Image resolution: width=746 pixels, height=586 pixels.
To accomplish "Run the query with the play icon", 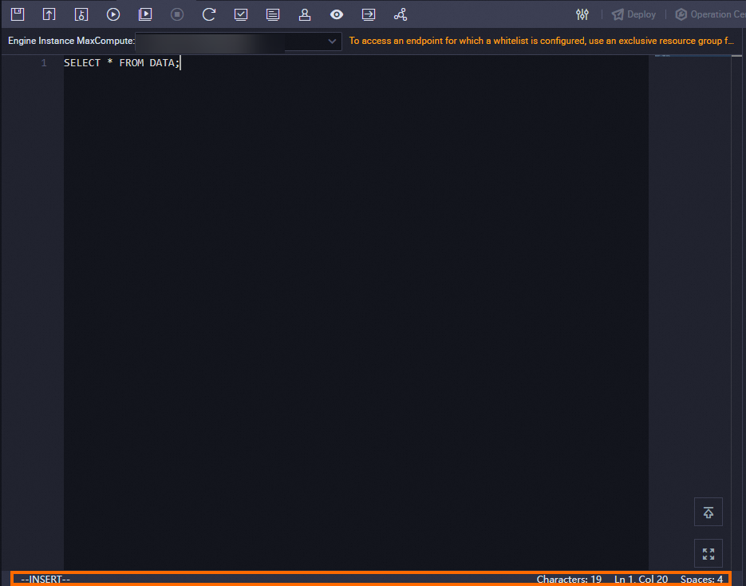I will (x=113, y=14).
